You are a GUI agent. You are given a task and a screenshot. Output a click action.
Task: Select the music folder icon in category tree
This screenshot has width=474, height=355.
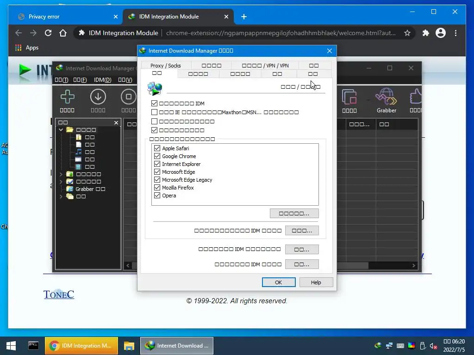coord(79,152)
